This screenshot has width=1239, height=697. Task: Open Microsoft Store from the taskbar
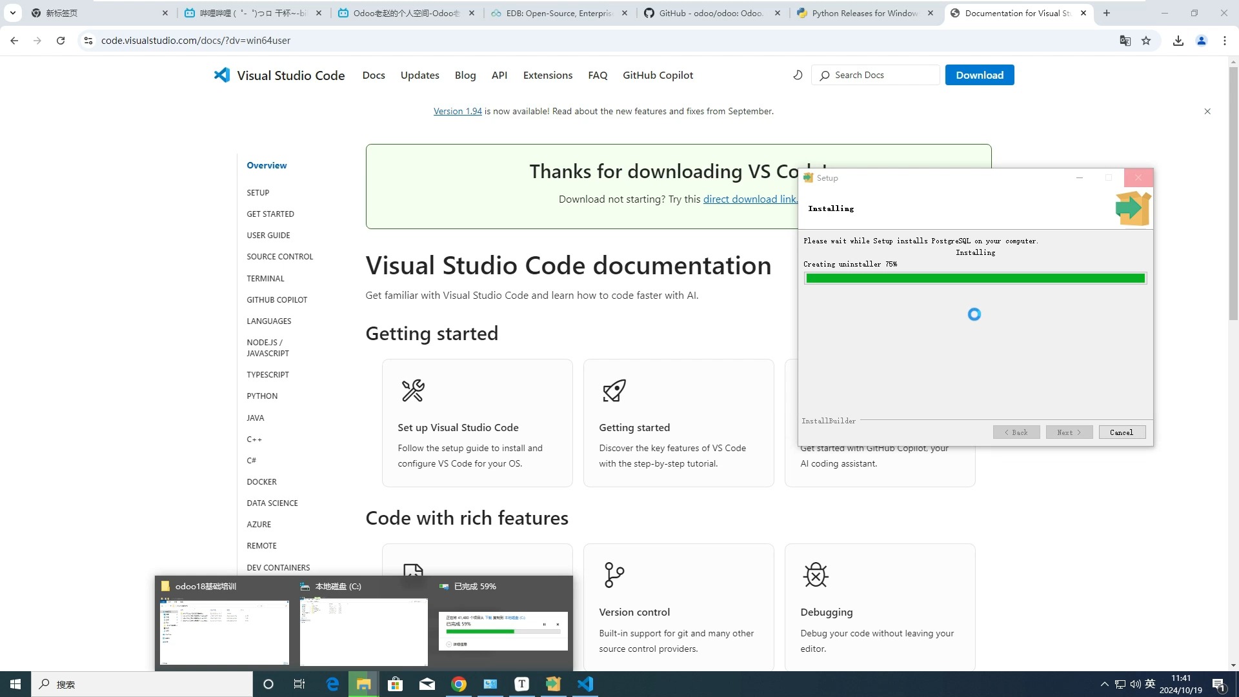point(395,684)
